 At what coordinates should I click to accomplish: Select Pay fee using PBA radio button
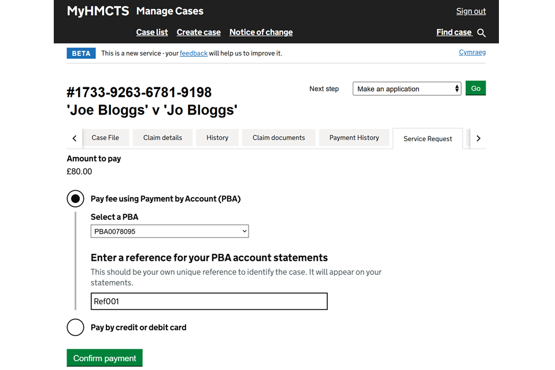(76, 199)
